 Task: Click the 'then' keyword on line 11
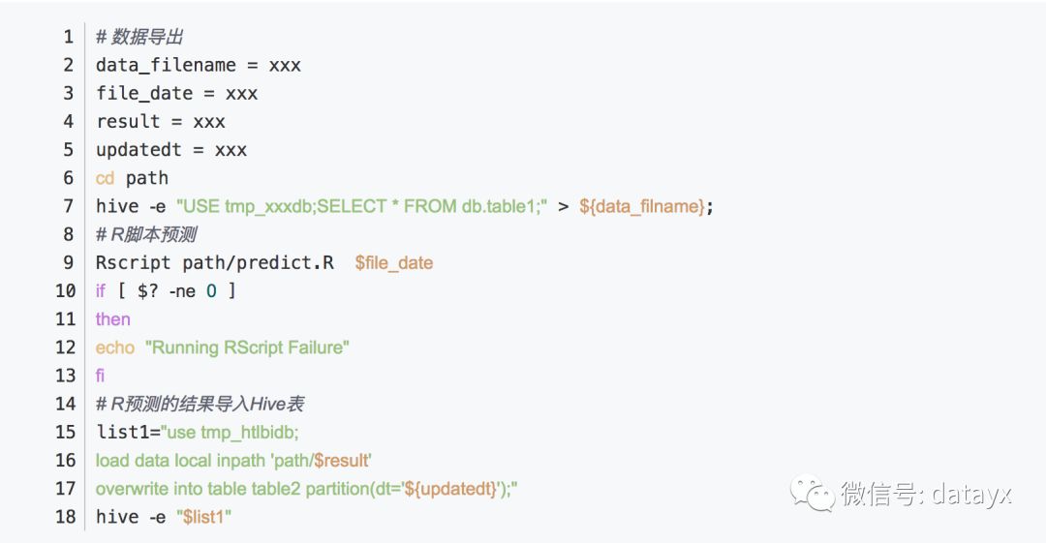[112, 319]
